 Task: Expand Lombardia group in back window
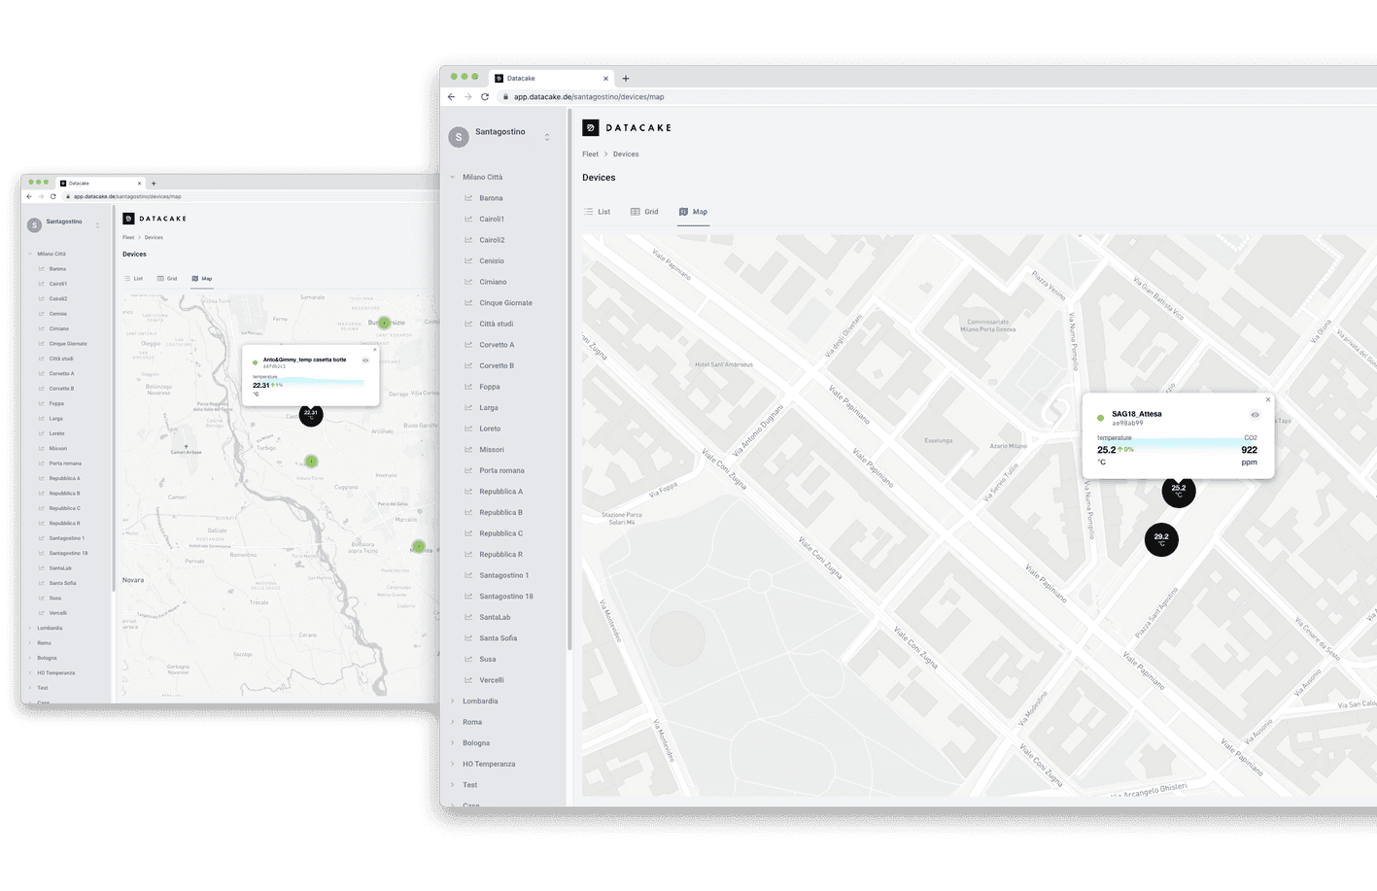click(x=30, y=628)
